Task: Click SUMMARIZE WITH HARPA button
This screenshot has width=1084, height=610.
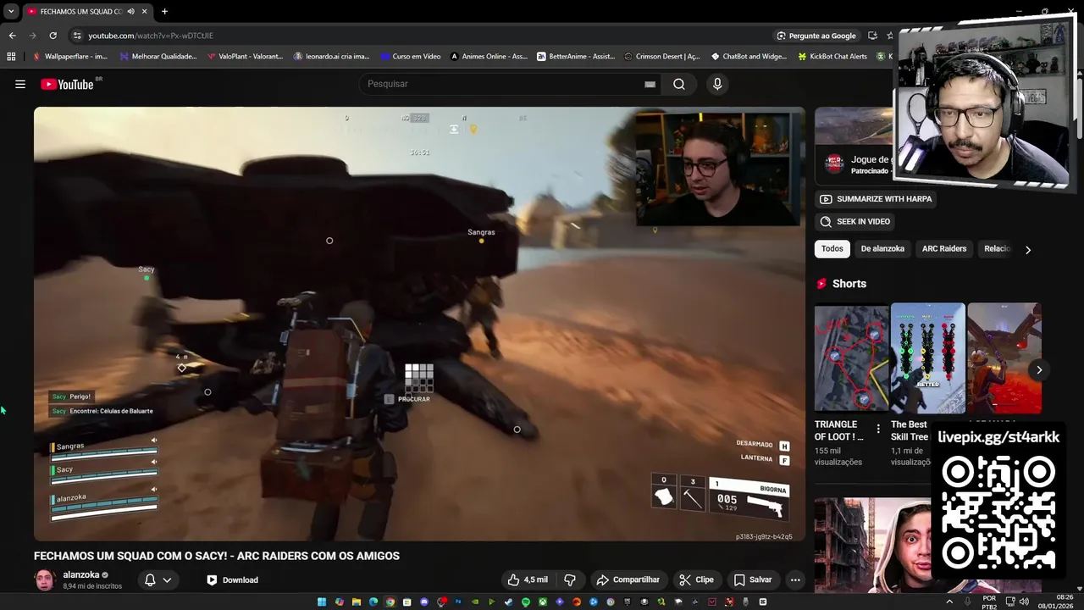Action: click(876, 199)
